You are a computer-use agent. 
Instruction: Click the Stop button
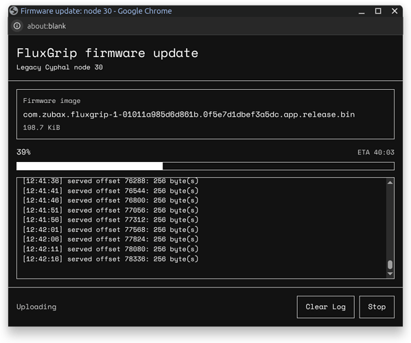(377, 307)
